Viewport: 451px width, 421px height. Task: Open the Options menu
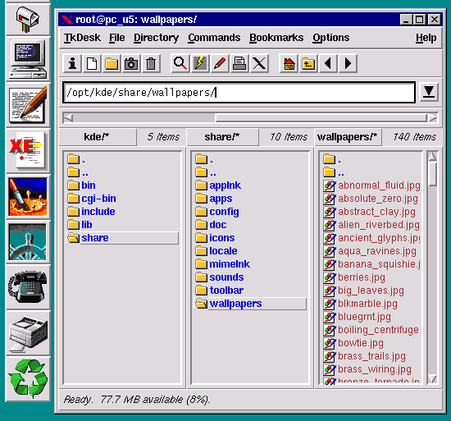pos(331,38)
